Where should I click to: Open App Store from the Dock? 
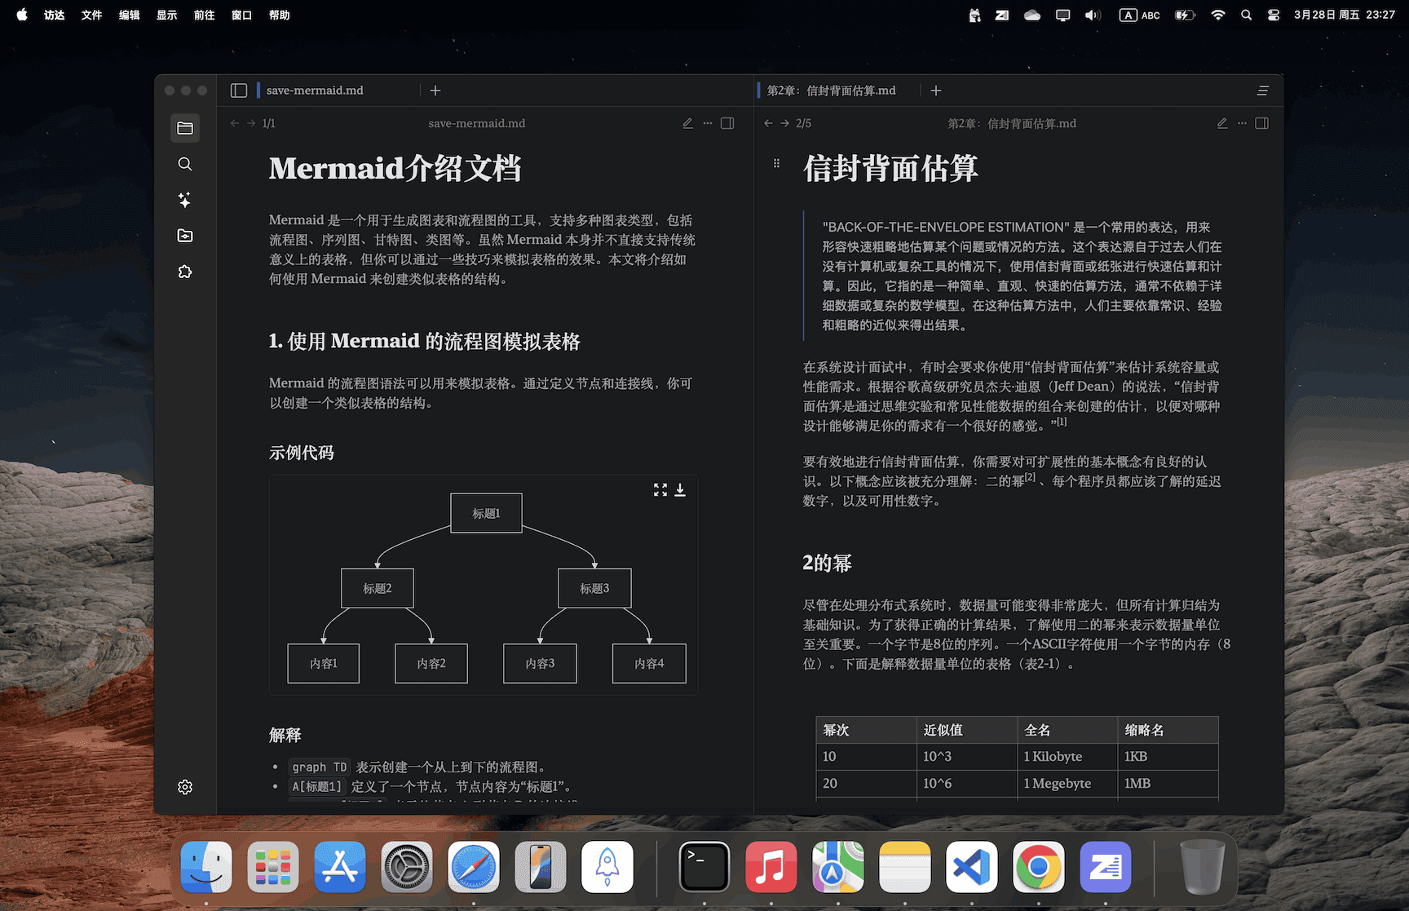(340, 867)
